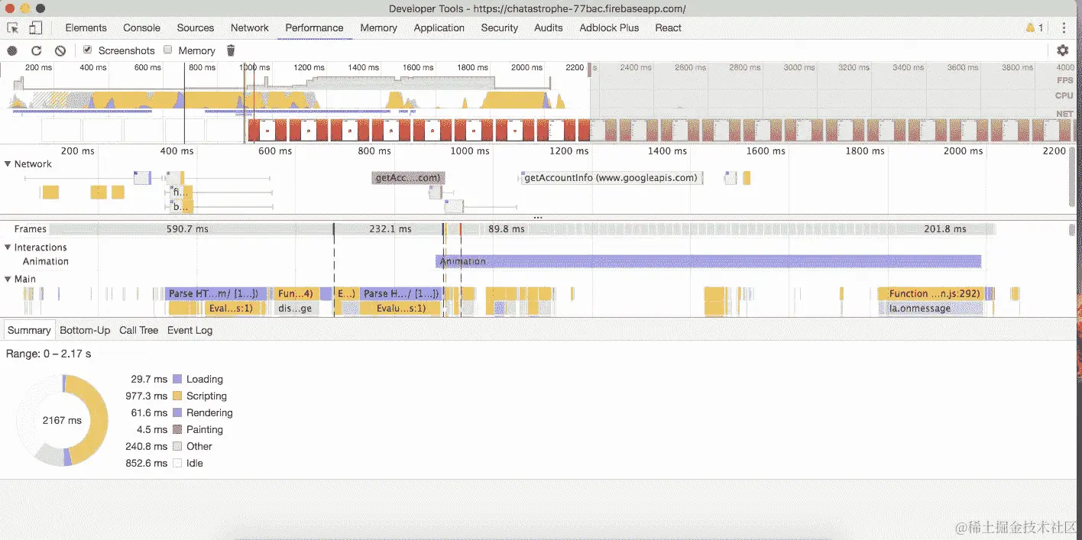Open the Sources panel tab
1082x540 pixels.
(x=195, y=27)
